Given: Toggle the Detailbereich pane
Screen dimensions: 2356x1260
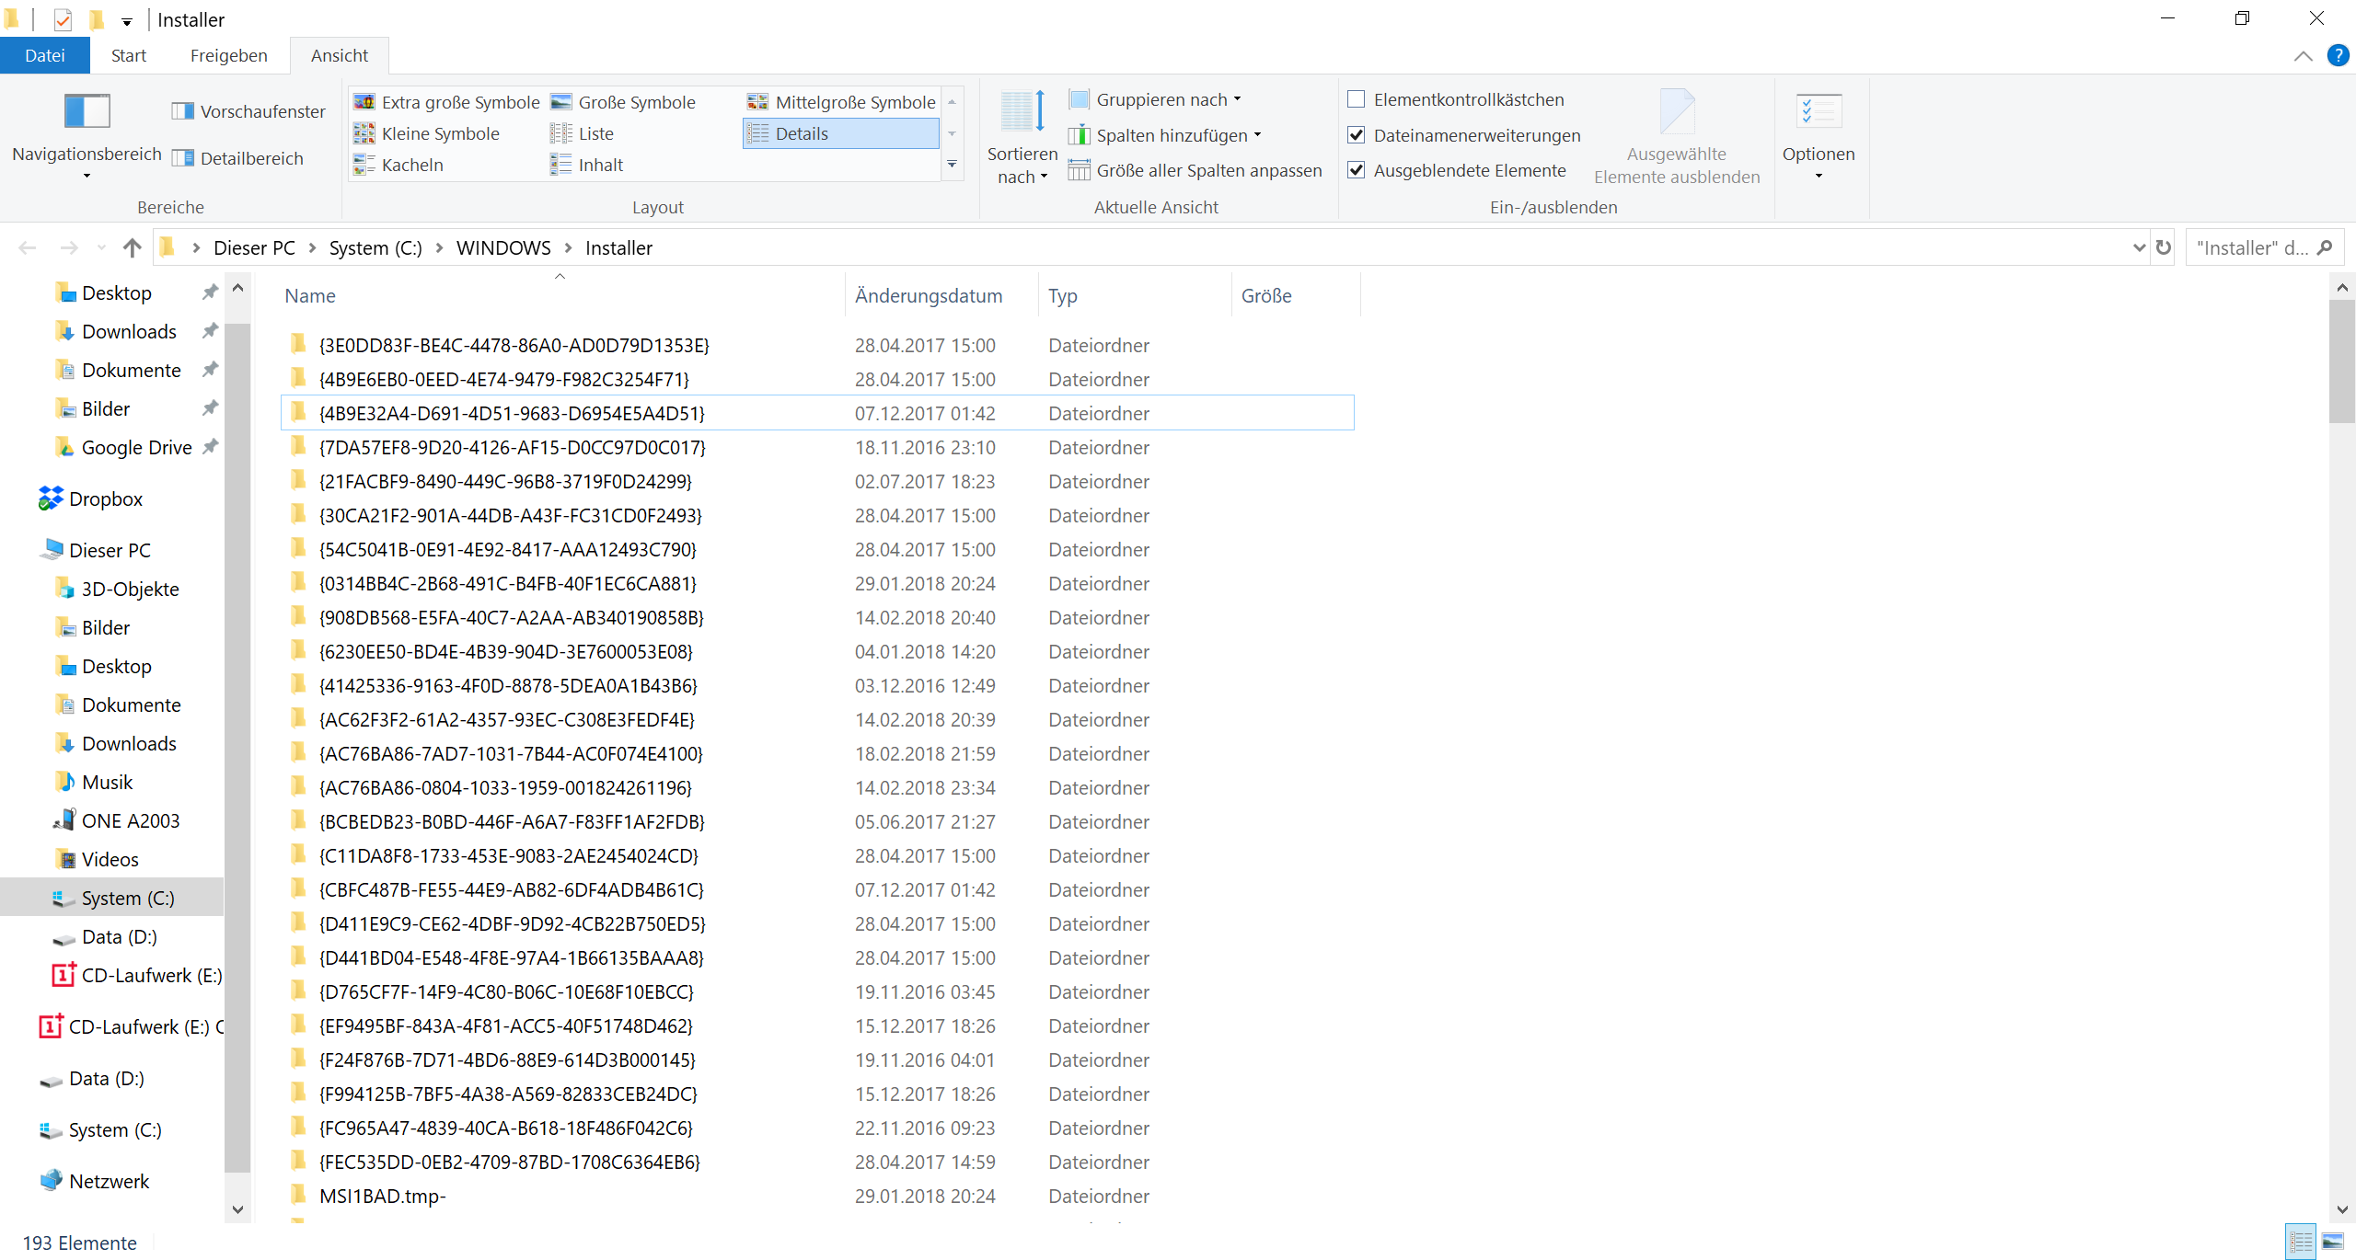Looking at the screenshot, I should (237, 158).
